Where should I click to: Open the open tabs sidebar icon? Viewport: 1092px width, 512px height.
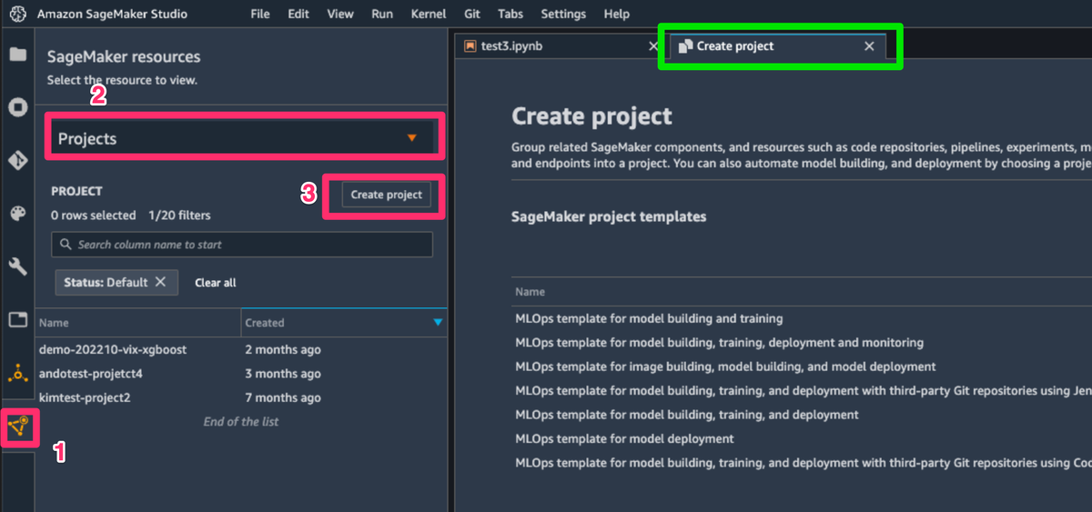click(x=17, y=319)
